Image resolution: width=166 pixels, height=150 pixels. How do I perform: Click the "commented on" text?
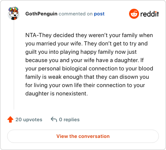76,14
